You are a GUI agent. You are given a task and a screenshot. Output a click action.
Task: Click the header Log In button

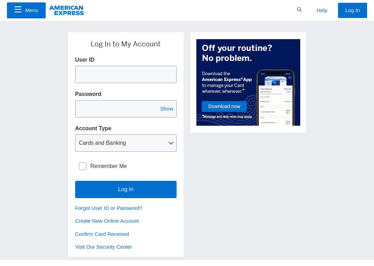coord(352,10)
